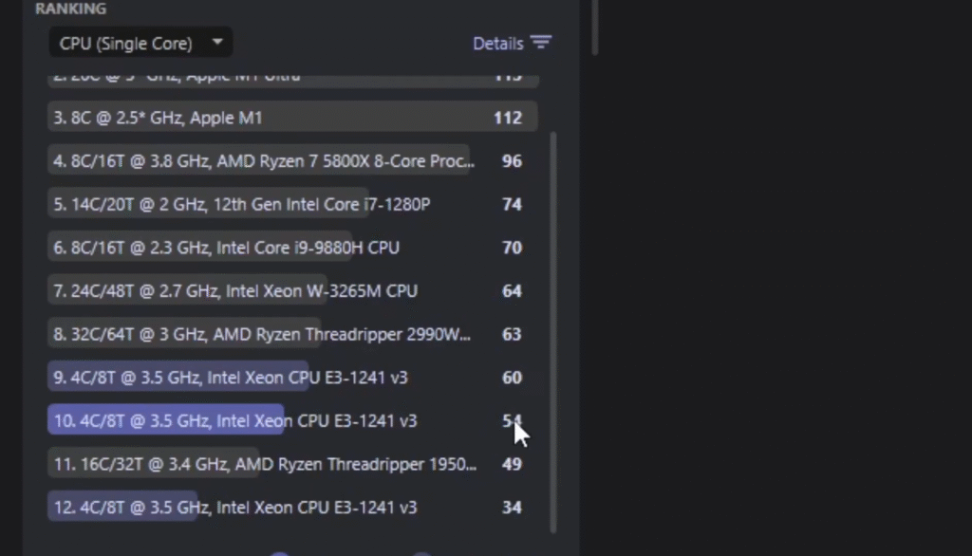
Task: Click the dropdown arrow beside CPU (Single Core)
Action: click(217, 43)
